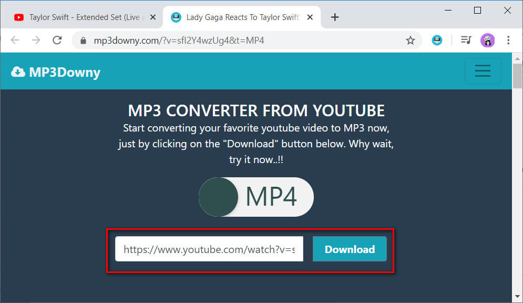
Task: Click the Download button
Action: point(350,249)
